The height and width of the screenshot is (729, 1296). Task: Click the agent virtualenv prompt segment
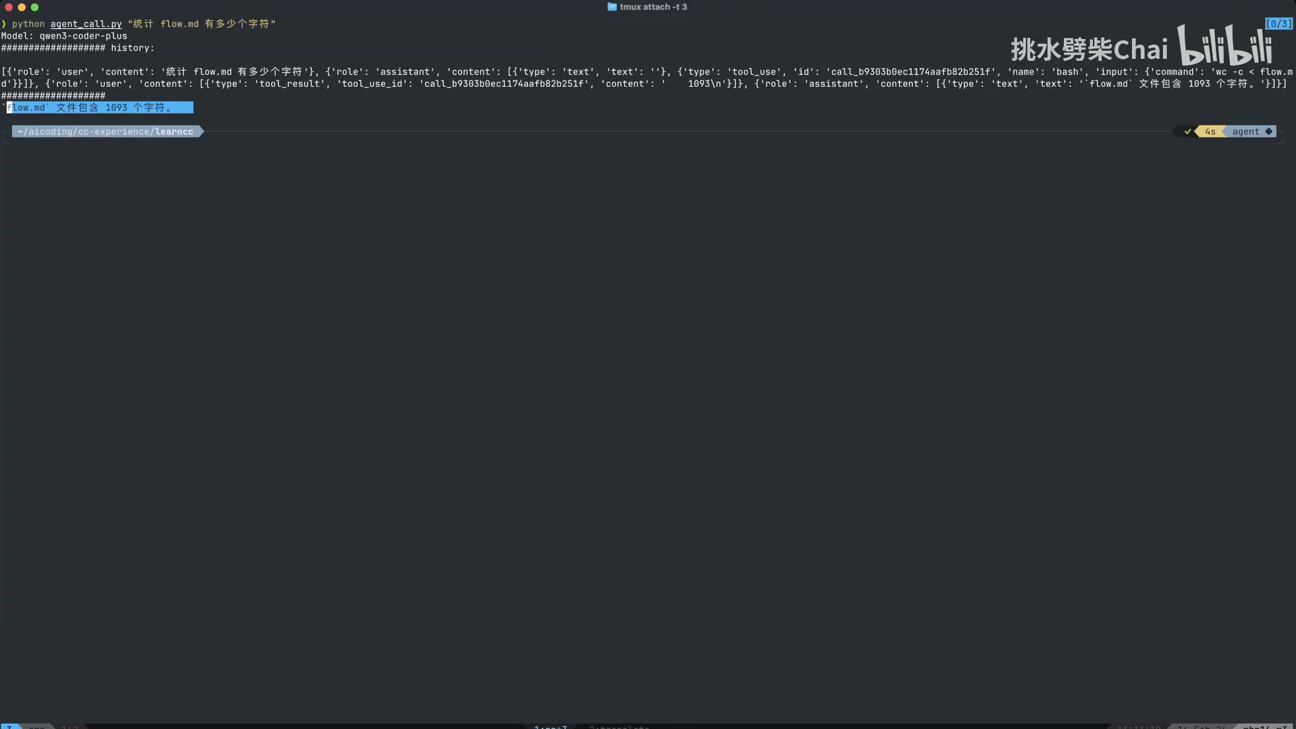point(1245,132)
